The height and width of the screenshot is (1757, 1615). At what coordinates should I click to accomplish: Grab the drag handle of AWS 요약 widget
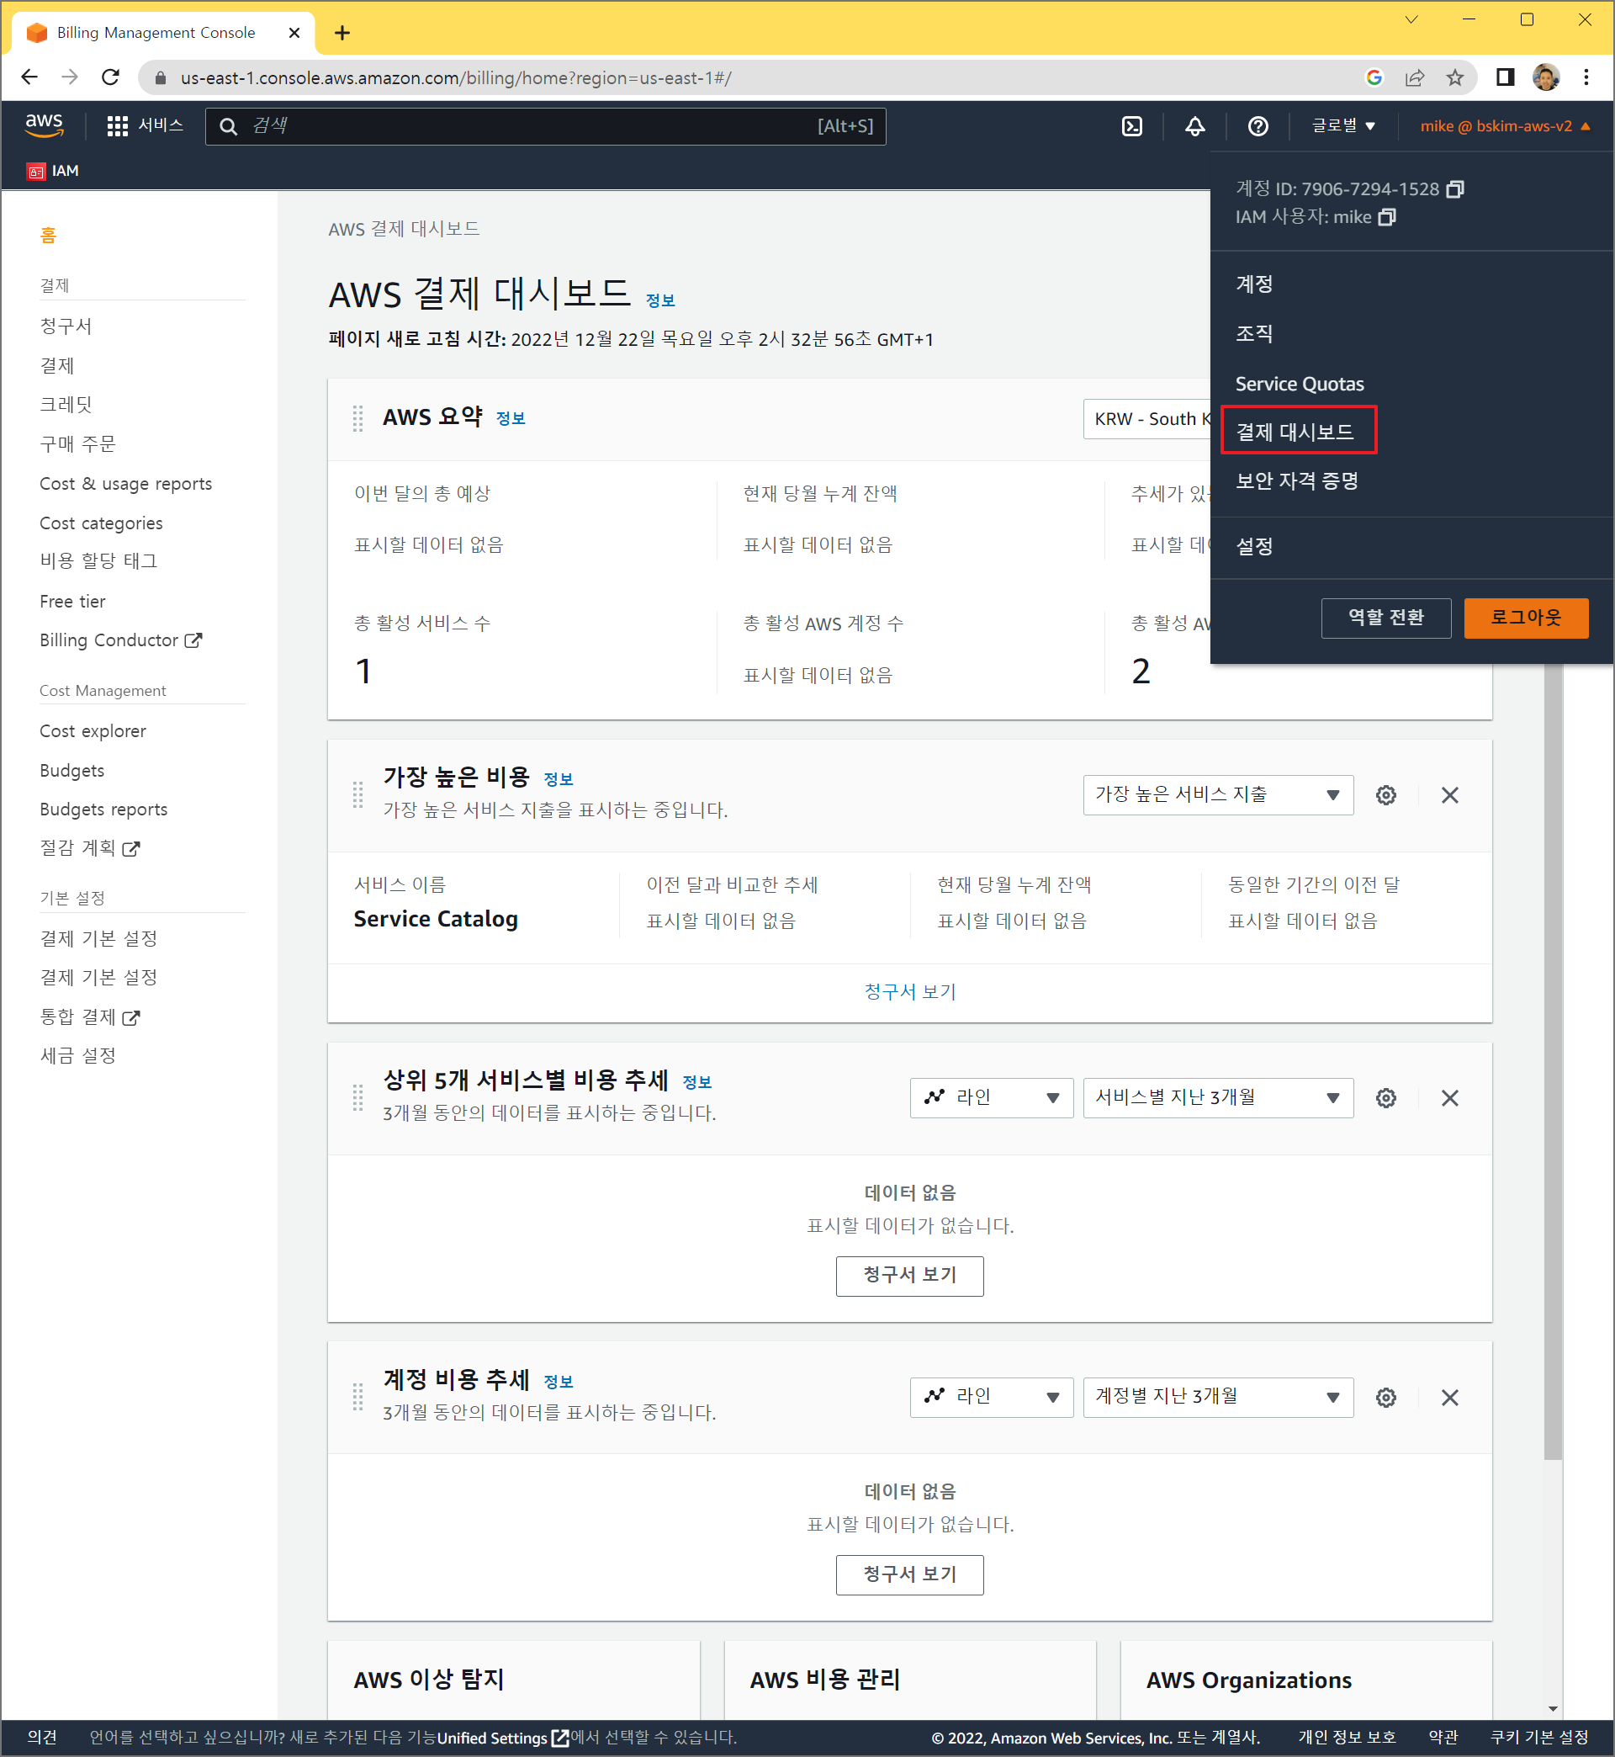357,418
